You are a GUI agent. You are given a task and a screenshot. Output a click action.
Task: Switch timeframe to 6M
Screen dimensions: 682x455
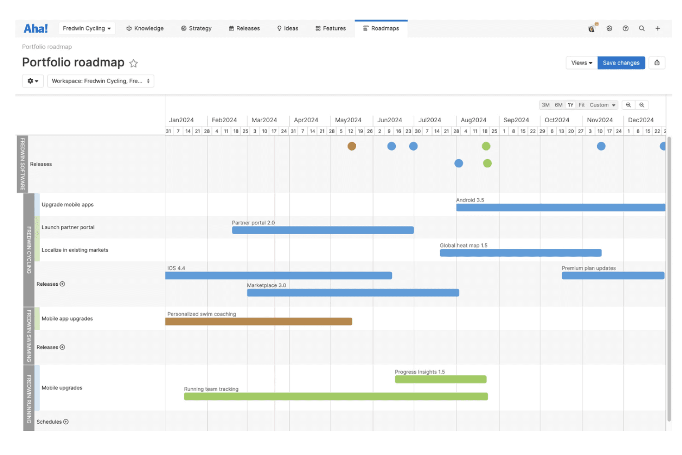[559, 105]
